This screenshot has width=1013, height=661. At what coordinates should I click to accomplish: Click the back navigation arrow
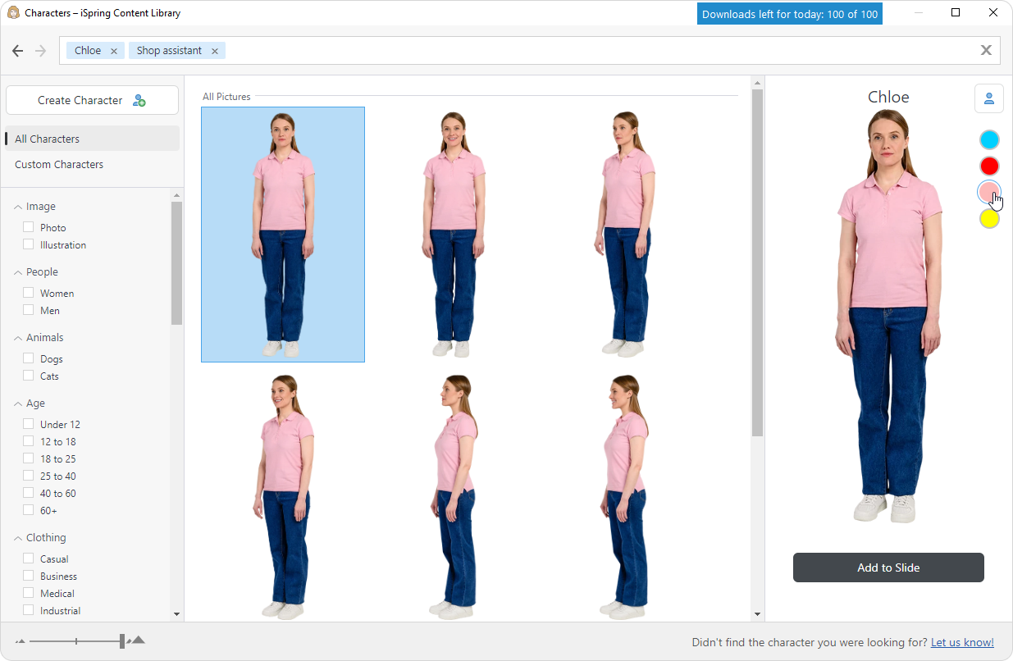(17, 51)
